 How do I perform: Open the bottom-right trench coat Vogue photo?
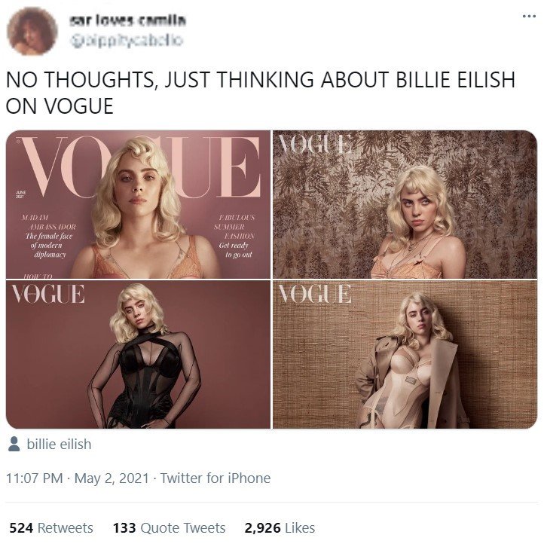[405, 355]
